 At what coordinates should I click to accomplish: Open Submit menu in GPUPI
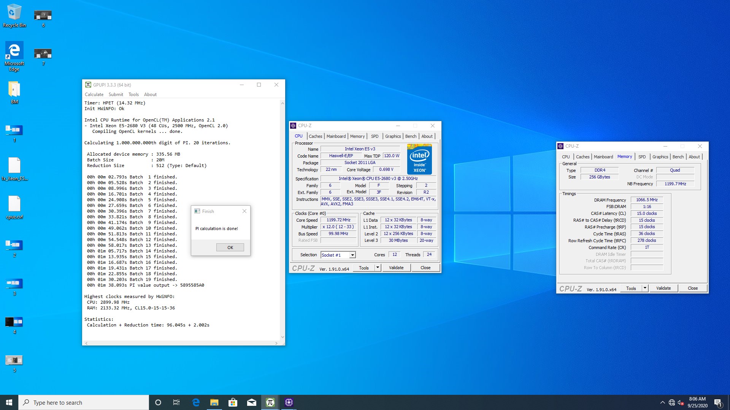[x=116, y=95]
